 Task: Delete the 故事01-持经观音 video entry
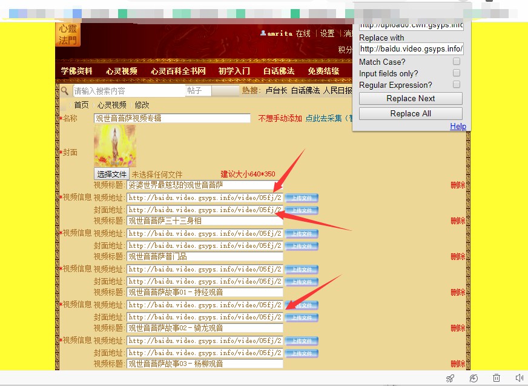click(x=458, y=292)
